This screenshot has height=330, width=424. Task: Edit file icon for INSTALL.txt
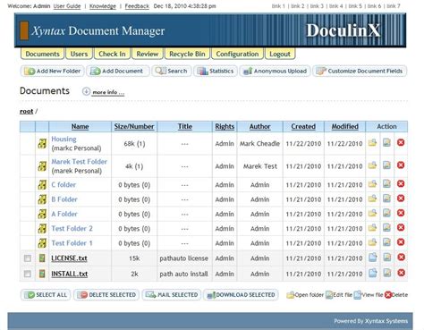click(x=387, y=273)
